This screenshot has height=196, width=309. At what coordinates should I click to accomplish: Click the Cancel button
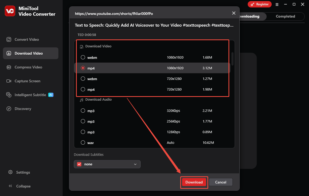pos(220,182)
